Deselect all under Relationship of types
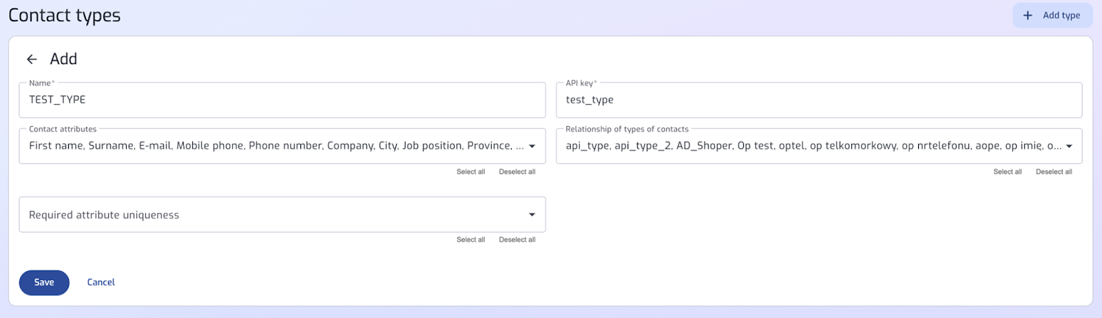Image resolution: width=1102 pixels, height=318 pixels. [x=1054, y=172]
